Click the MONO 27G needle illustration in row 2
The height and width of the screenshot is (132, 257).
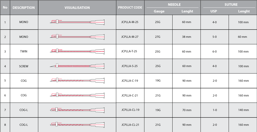coord(77,37)
